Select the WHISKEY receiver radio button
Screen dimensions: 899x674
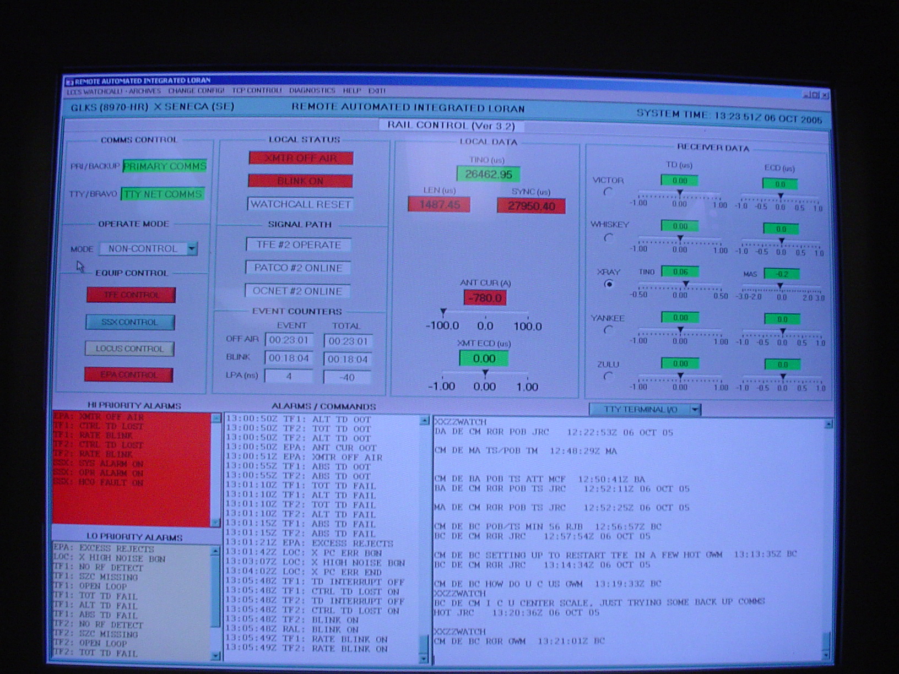(609, 238)
